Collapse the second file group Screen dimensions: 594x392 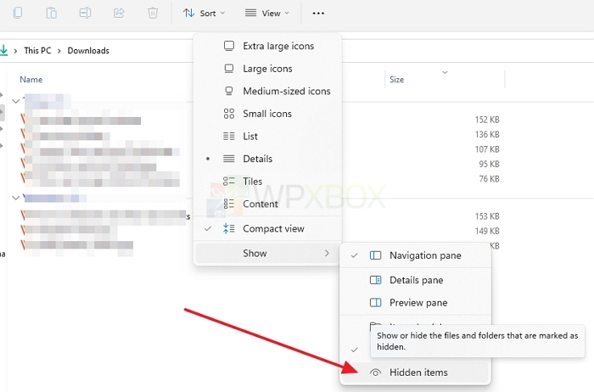pyautogui.click(x=15, y=198)
